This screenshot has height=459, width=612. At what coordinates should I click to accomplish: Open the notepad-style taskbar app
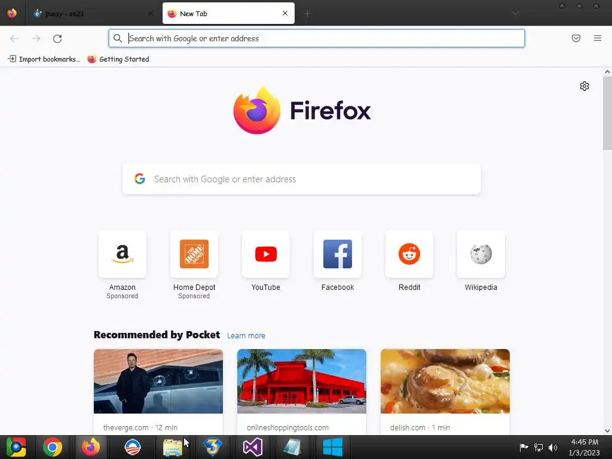coord(292,447)
